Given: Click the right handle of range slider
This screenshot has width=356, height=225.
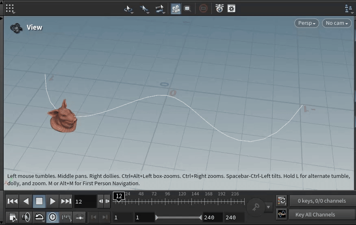Looking at the screenshot, I should (200, 218).
